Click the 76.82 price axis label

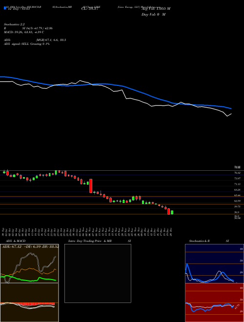coord(237,173)
